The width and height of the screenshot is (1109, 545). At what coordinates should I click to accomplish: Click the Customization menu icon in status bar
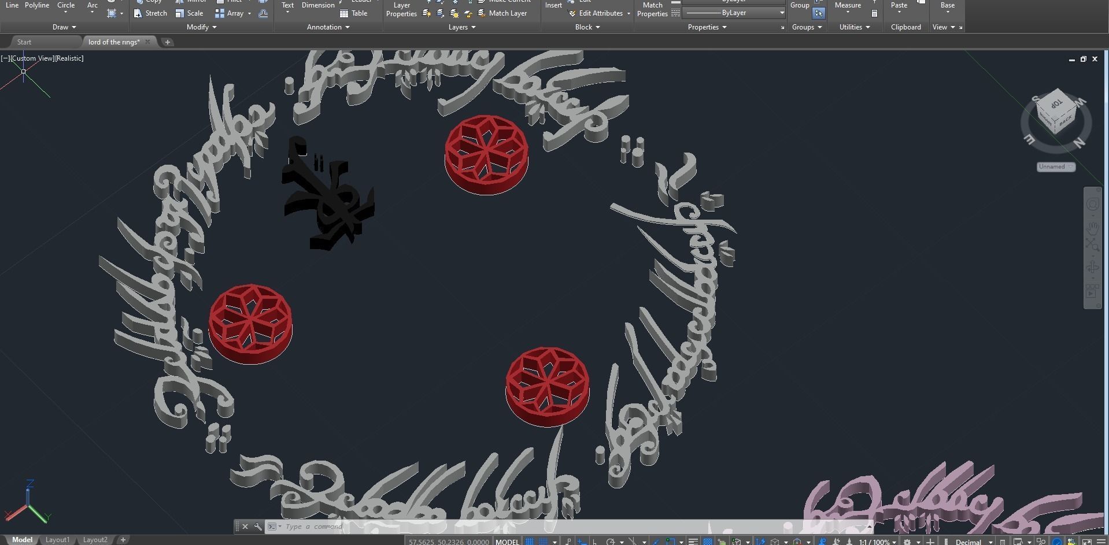click(x=1101, y=542)
